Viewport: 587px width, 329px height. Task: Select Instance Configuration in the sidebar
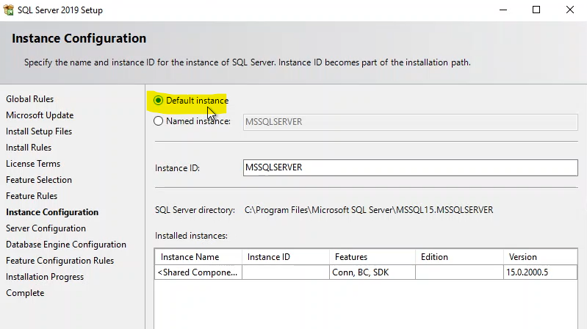pos(52,211)
